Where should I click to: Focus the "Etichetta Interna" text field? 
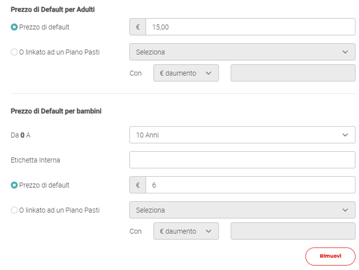point(242,160)
